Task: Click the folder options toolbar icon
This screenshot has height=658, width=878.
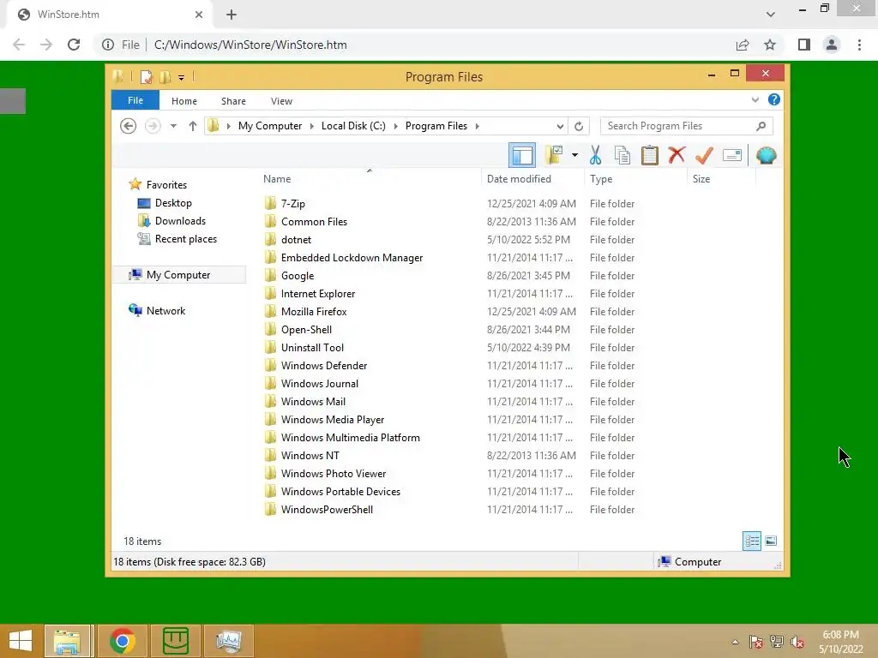Action: click(555, 155)
